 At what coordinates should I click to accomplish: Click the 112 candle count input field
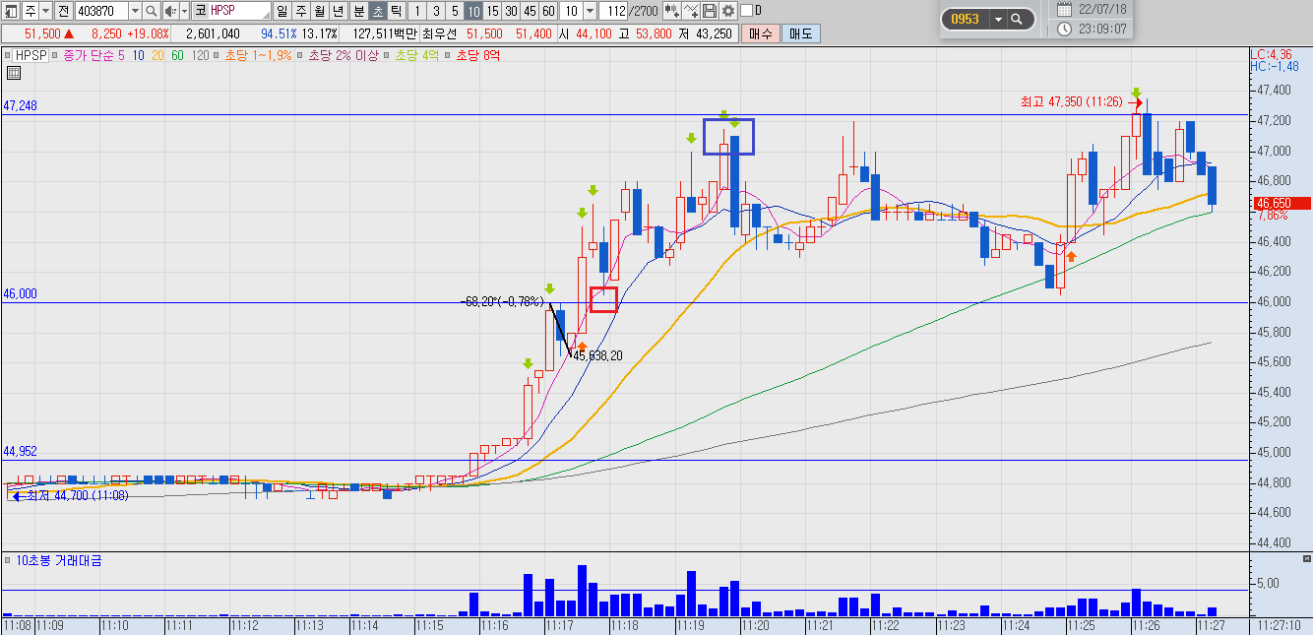[613, 11]
